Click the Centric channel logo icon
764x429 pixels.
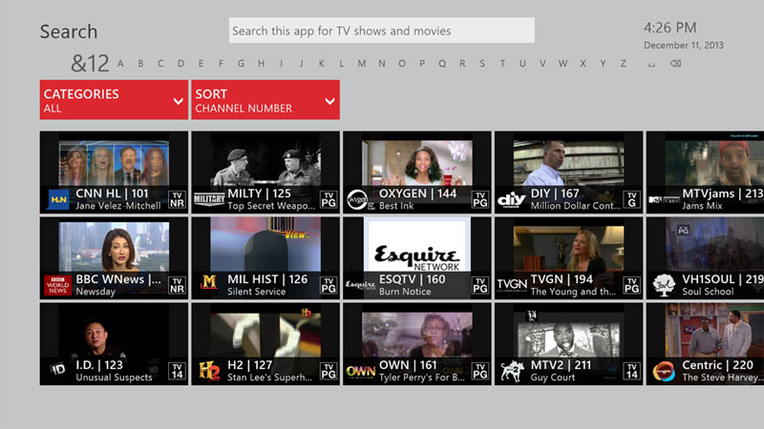pos(664,371)
